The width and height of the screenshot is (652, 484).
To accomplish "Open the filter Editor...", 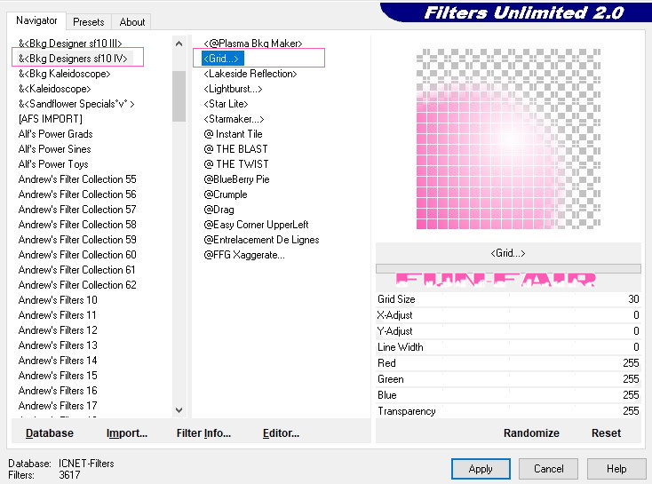I will click(x=281, y=432).
